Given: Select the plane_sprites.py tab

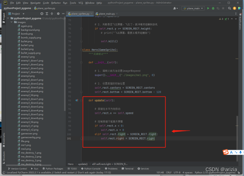Looking at the screenshot, I should click(x=80, y=14).
